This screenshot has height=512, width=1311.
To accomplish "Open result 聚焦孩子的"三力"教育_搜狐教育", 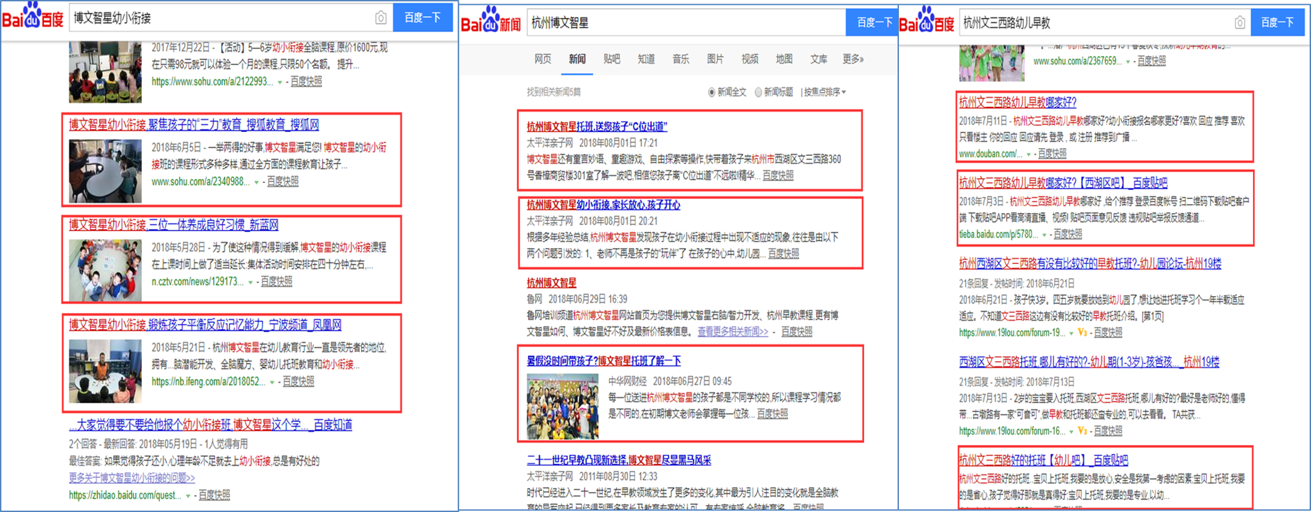I will point(193,125).
